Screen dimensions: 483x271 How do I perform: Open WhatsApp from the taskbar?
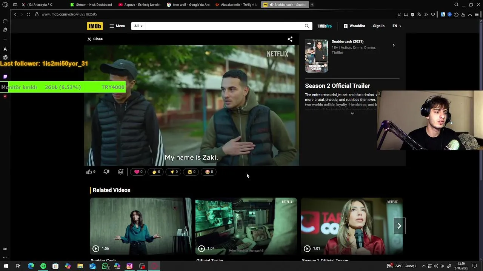[105, 266]
